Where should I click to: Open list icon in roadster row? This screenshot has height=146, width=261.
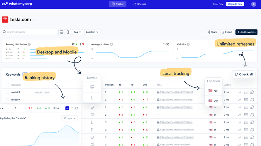point(246,137)
